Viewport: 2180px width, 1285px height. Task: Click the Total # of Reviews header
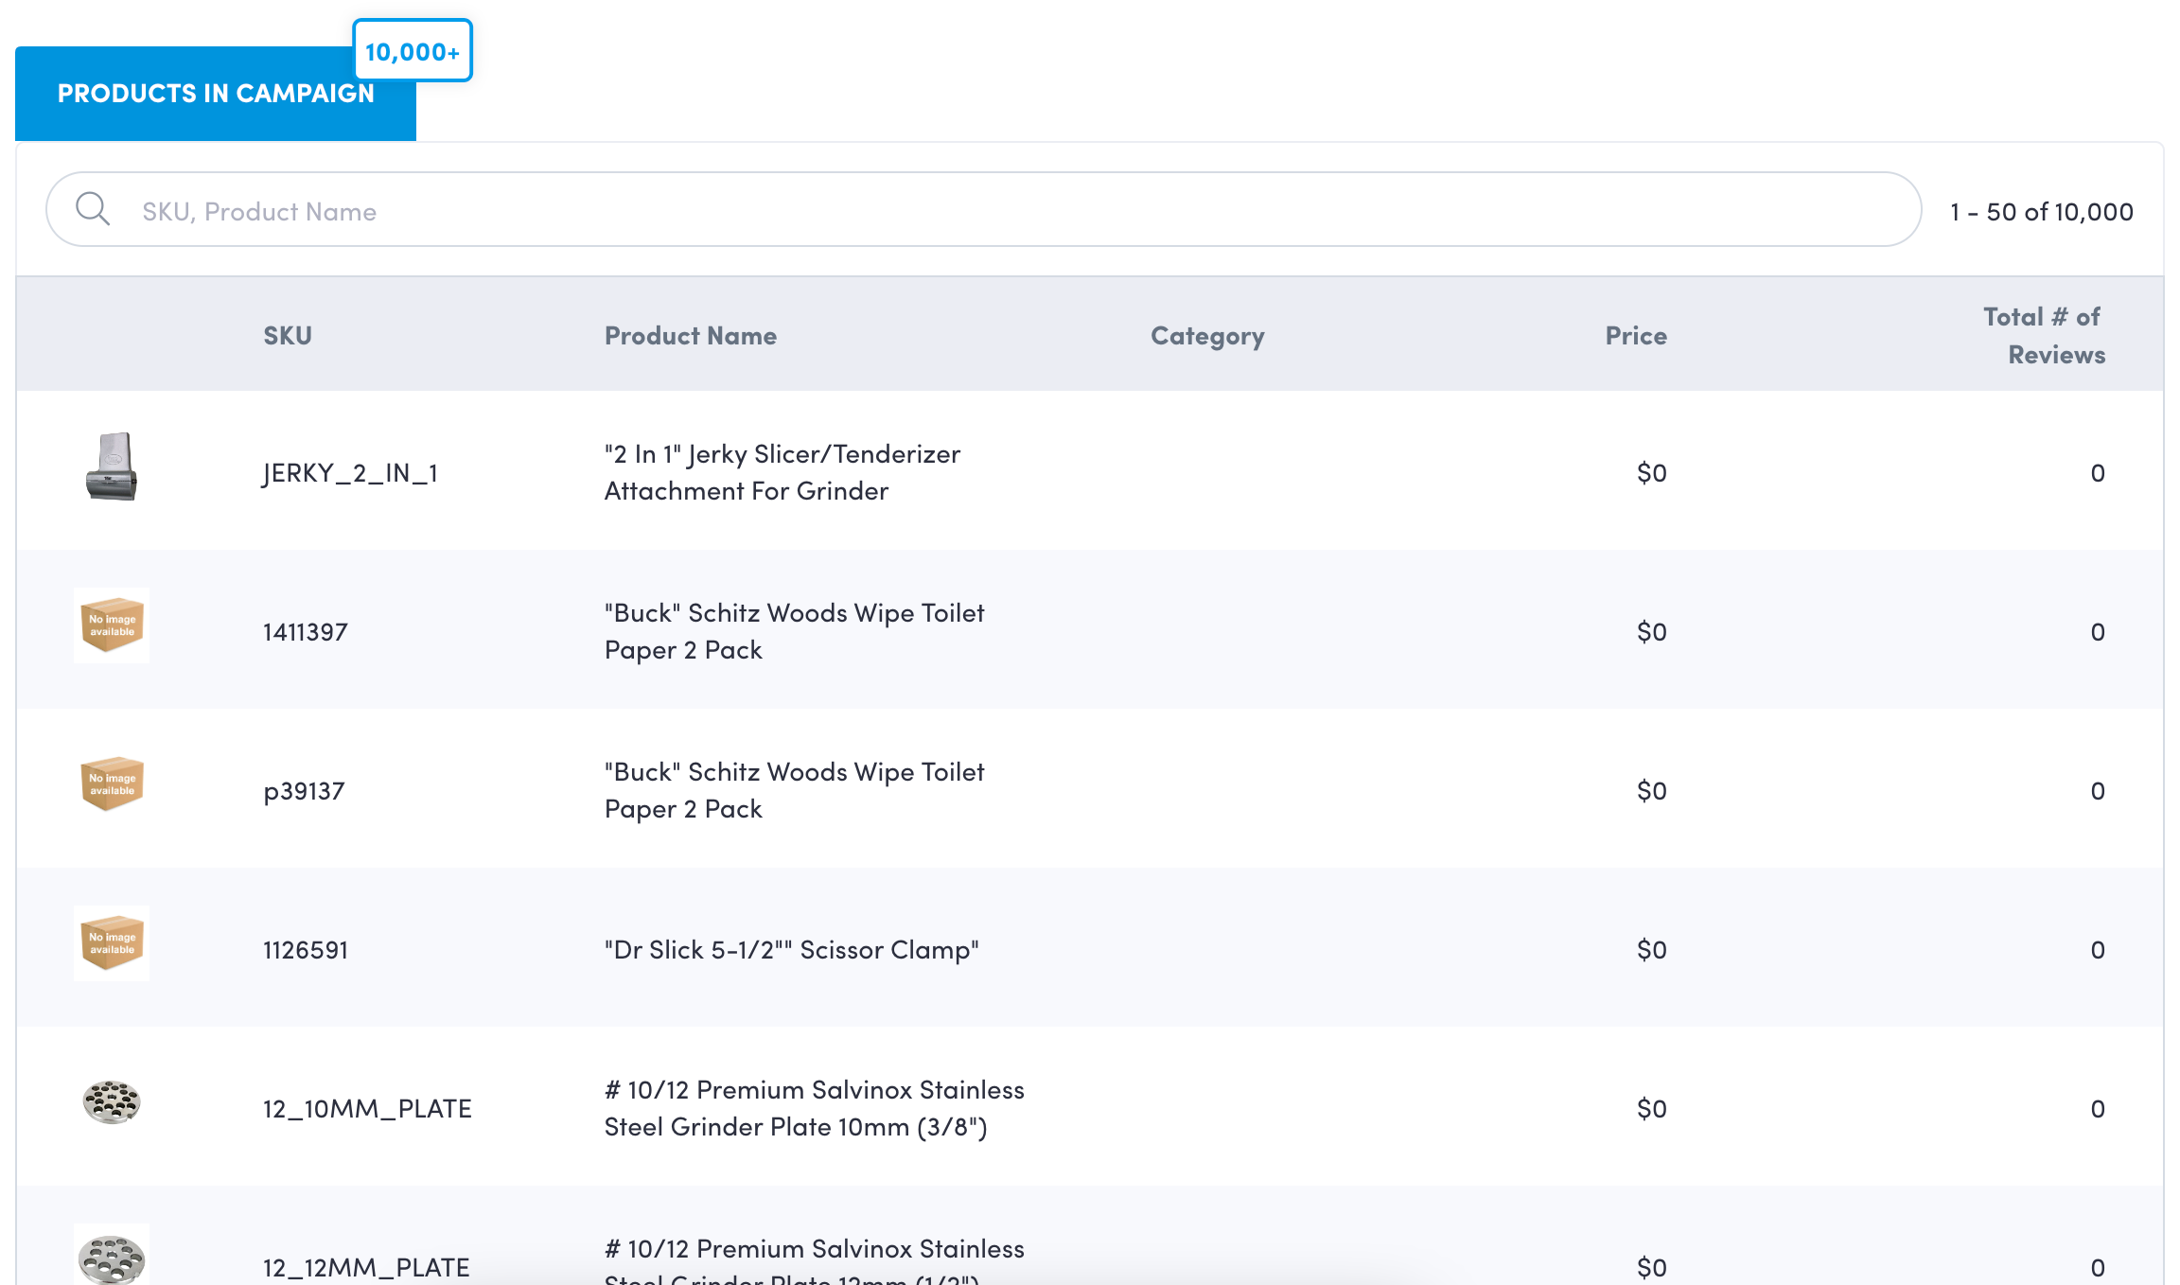[x=2044, y=336]
